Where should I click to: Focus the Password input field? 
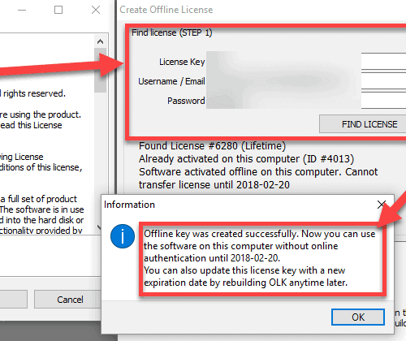(x=306, y=101)
